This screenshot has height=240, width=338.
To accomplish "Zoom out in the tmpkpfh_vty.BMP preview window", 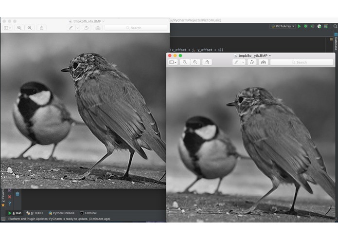I will click(x=19, y=28).
